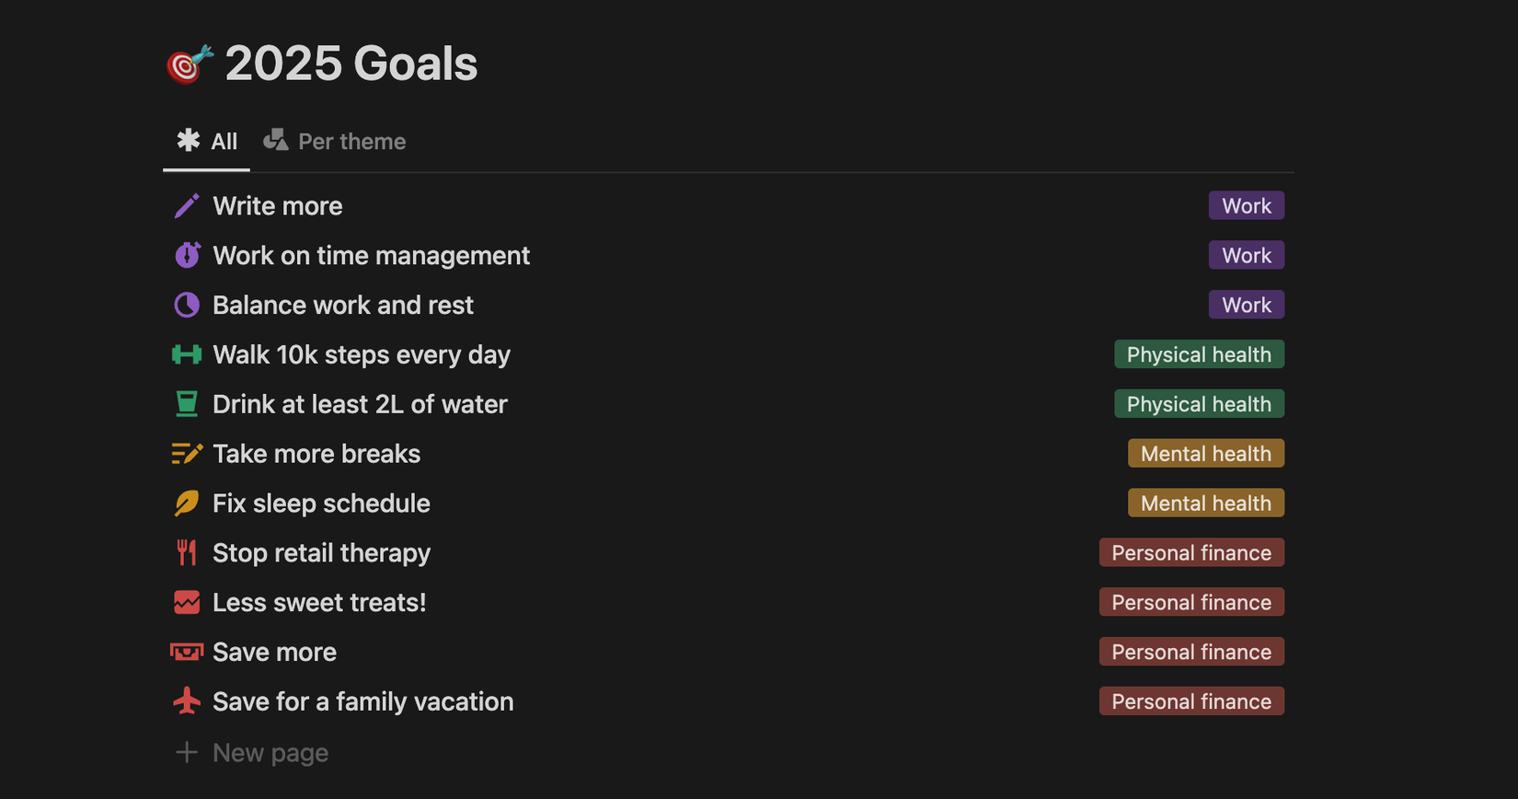The height and width of the screenshot is (799, 1518).
Task: Open the Take more breaks page
Action: click(316, 454)
